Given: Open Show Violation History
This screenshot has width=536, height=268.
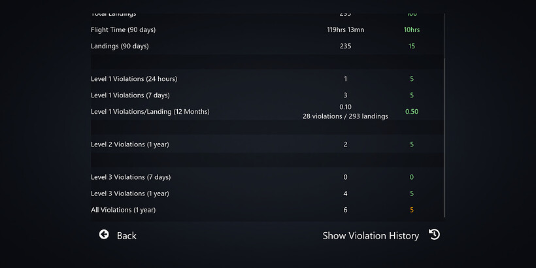Looking at the screenshot, I should point(370,235).
